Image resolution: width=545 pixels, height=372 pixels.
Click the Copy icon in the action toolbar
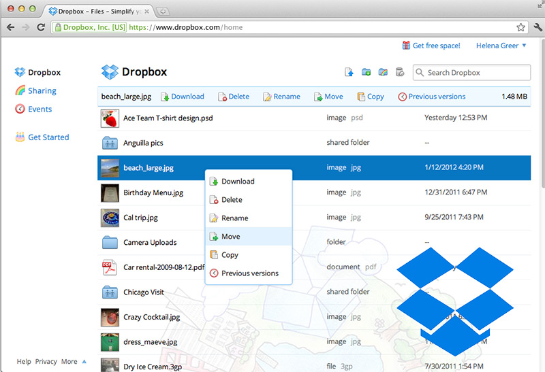point(361,97)
